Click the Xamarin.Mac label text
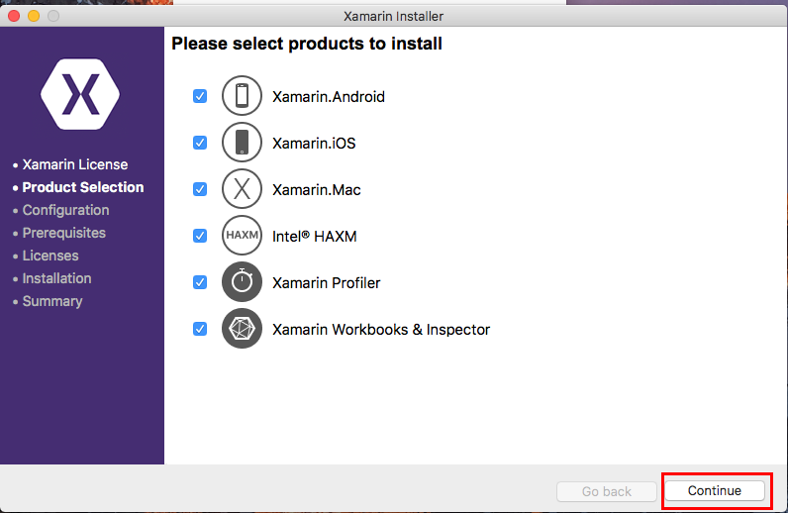This screenshot has width=788, height=513. (317, 189)
